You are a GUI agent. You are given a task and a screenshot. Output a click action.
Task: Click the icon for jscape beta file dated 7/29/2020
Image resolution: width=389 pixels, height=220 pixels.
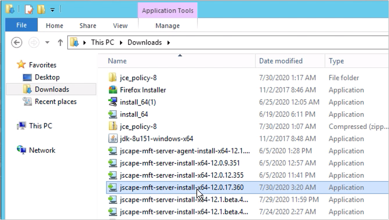click(x=112, y=199)
